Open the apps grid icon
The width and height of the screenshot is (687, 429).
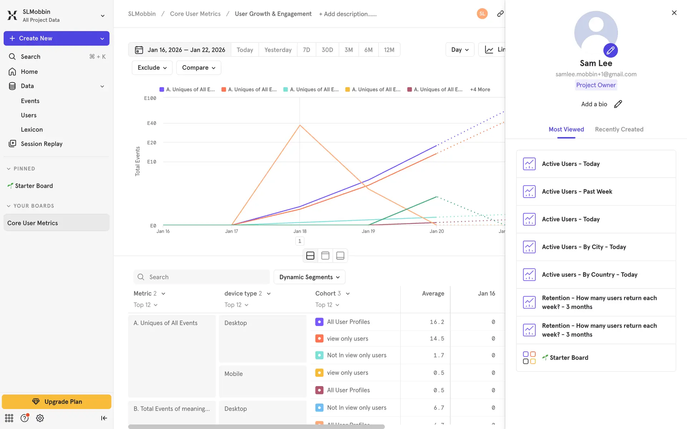point(9,418)
